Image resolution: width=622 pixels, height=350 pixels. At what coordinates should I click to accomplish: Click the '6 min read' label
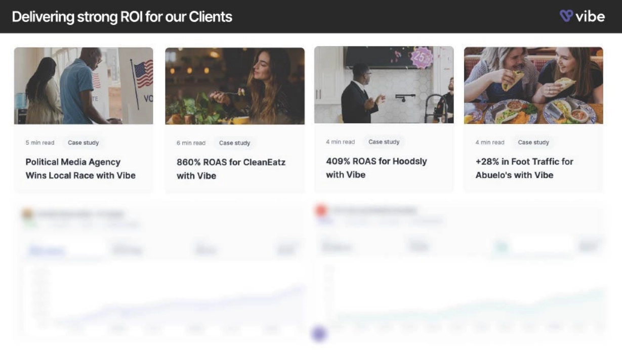click(x=191, y=143)
